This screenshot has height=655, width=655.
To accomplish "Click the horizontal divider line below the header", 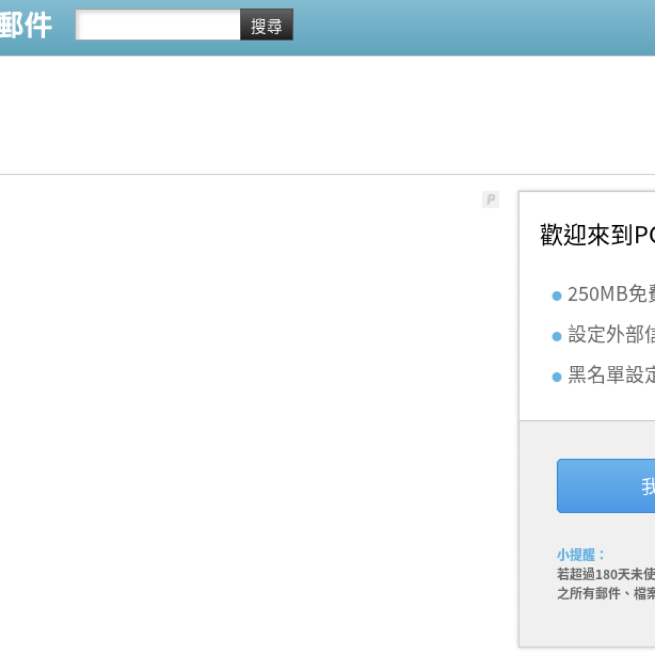I will [x=256, y=173].
